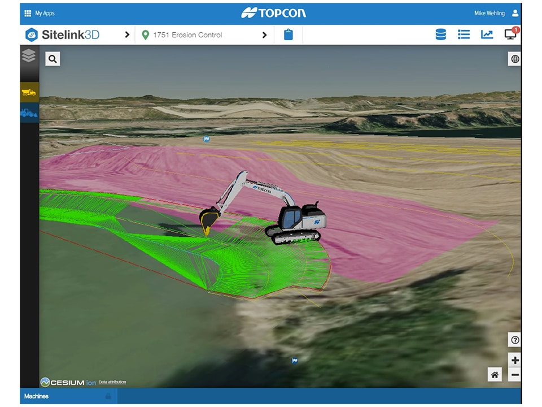Click the lock icon beside Machines
The width and height of the screenshot is (542, 407).
(108, 396)
